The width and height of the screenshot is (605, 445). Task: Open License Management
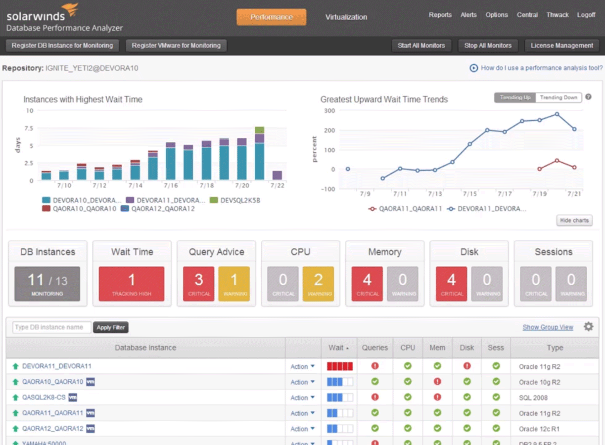click(x=562, y=45)
